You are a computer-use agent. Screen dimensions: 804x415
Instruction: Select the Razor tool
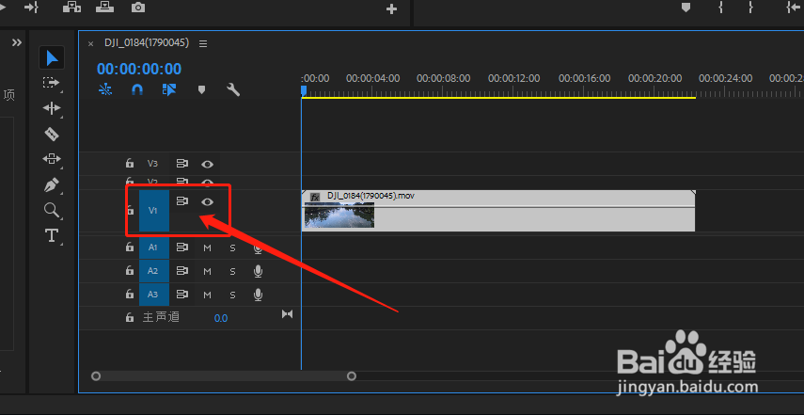[52, 134]
